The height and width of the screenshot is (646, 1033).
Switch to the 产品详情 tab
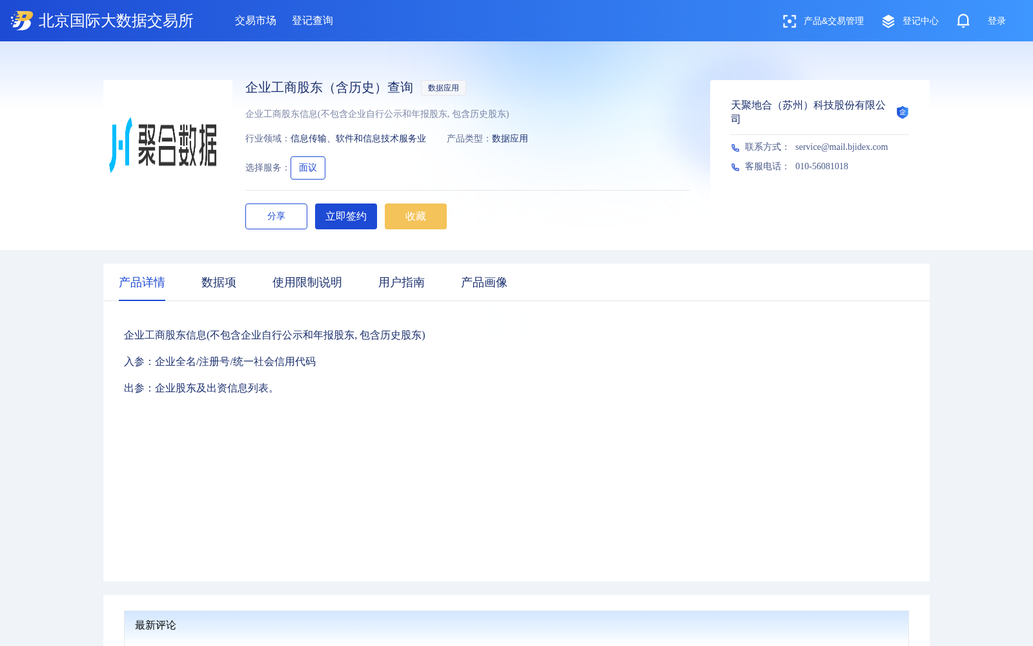pos(142,282)
